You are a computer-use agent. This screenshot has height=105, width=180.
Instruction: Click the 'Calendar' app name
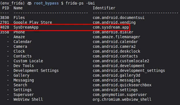coord(22,42)
